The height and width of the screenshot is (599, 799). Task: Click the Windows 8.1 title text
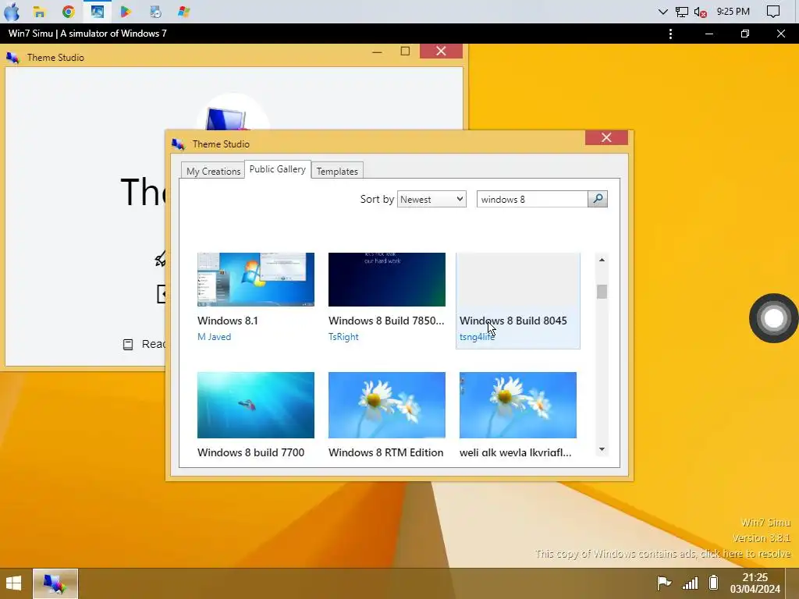click(228, 321)
